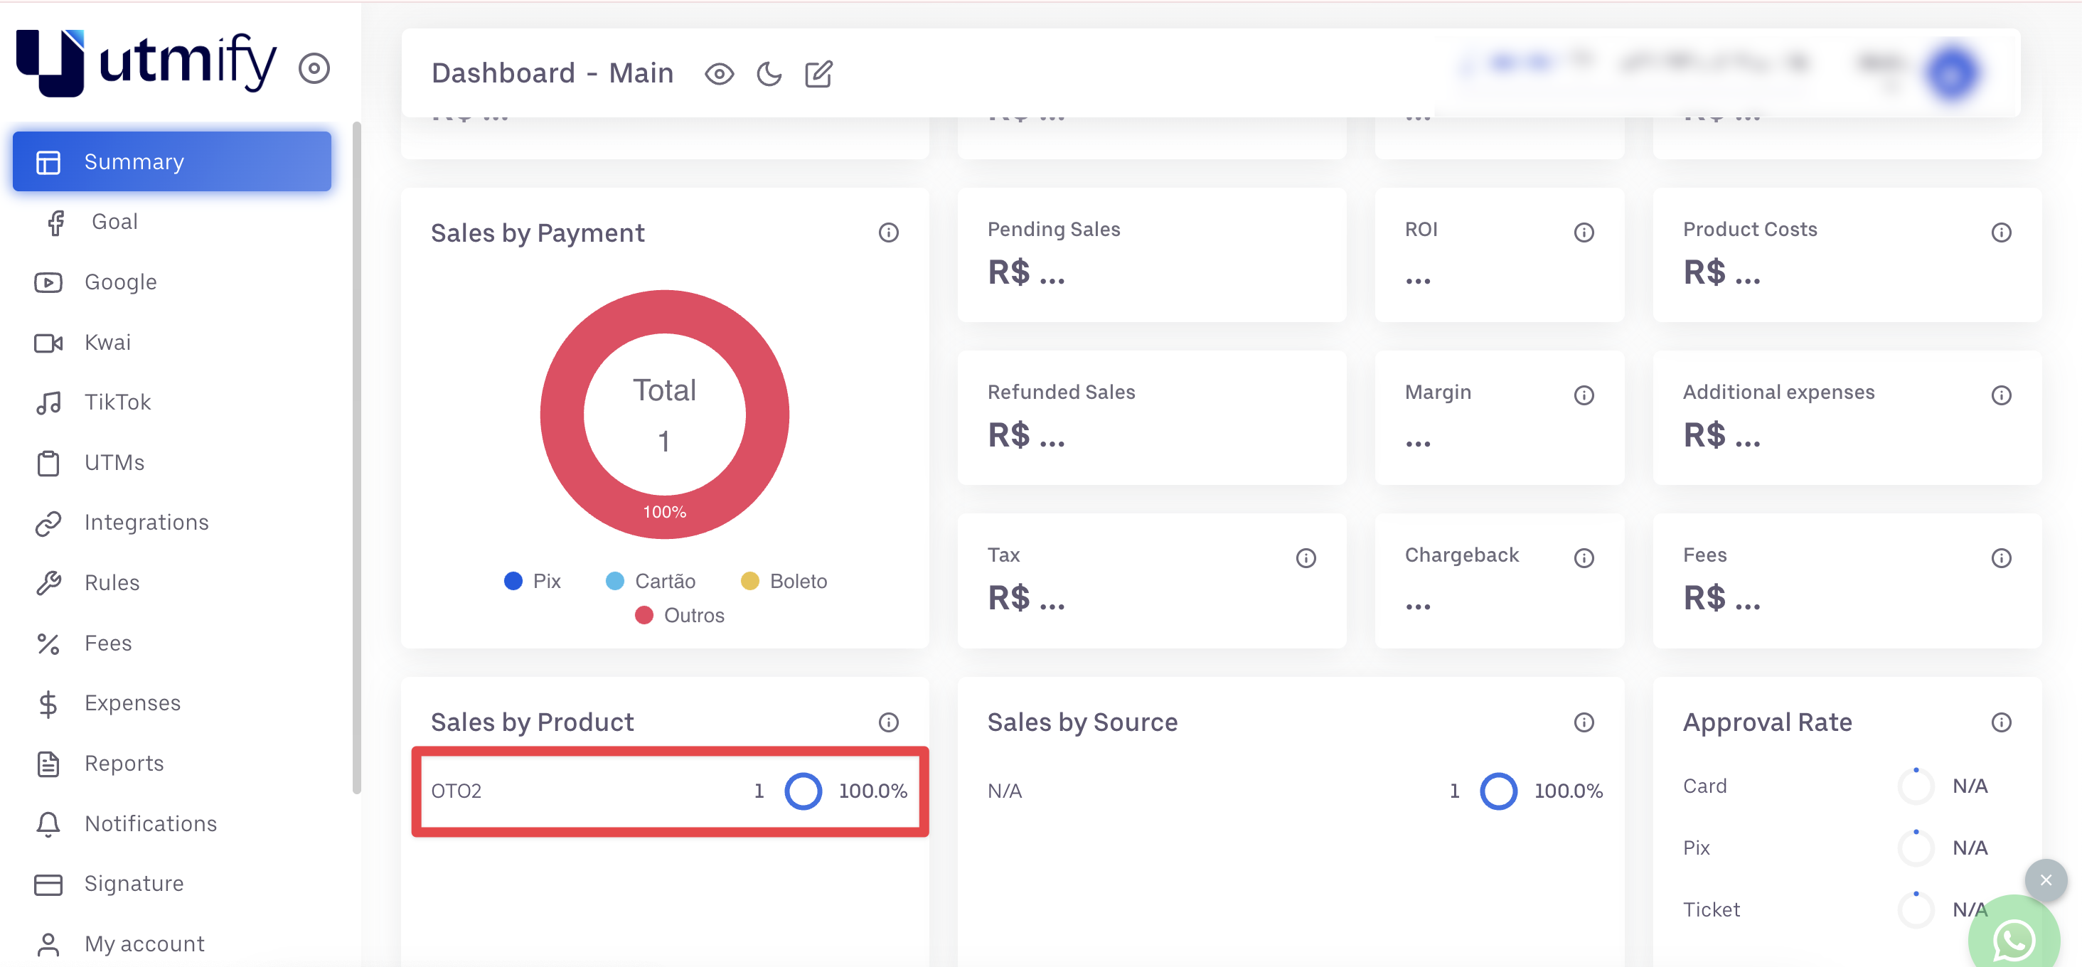Go to TikTok section in sidebar
2082x967 pixels.
[x=117, y=402]
